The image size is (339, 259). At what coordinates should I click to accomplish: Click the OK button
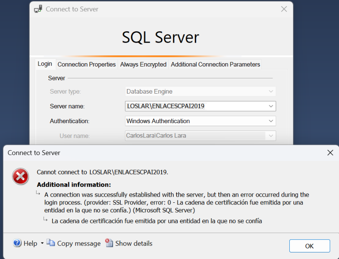click(x=309, y=246)
